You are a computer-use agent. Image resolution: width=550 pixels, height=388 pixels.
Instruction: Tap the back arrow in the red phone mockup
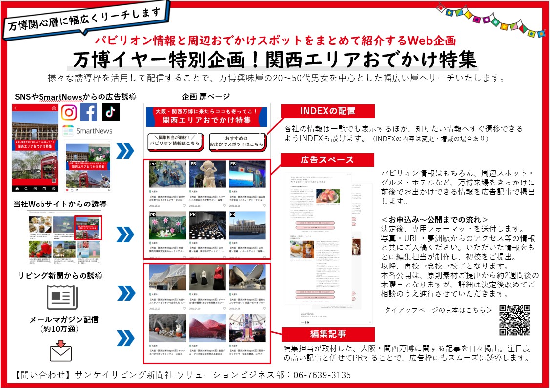point(16,108)
